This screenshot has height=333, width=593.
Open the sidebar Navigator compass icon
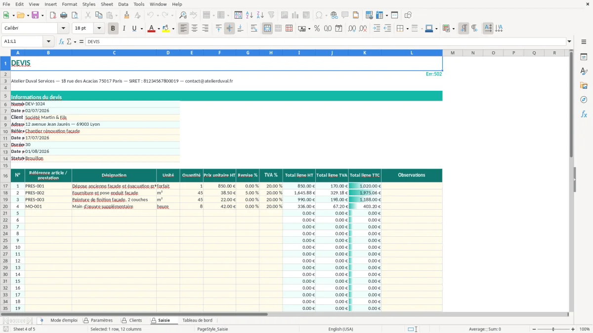tap(584, 100)
